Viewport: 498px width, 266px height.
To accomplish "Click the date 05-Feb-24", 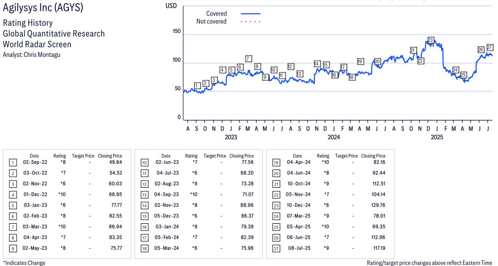I will (167, 237).
